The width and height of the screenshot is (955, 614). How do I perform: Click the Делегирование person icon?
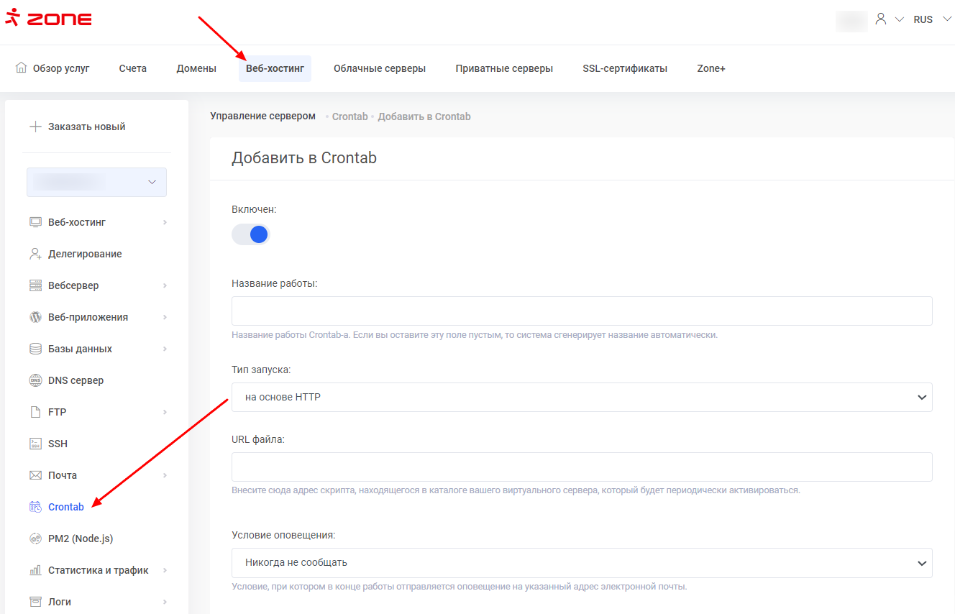coord(35,254)
